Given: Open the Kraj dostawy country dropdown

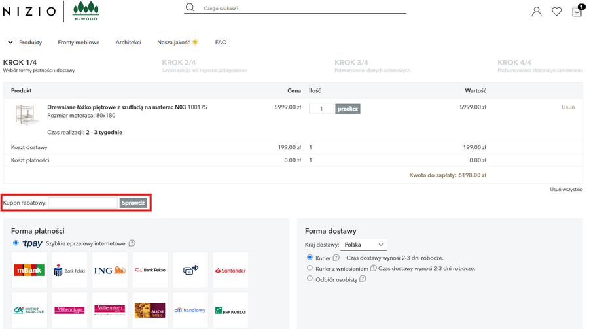Looking at the screenshot, I should pyautogui.click(x=364, y=245).
